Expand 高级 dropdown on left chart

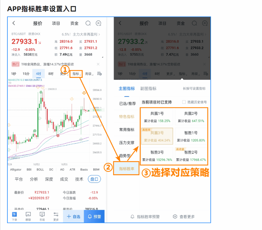click(89, 74)
